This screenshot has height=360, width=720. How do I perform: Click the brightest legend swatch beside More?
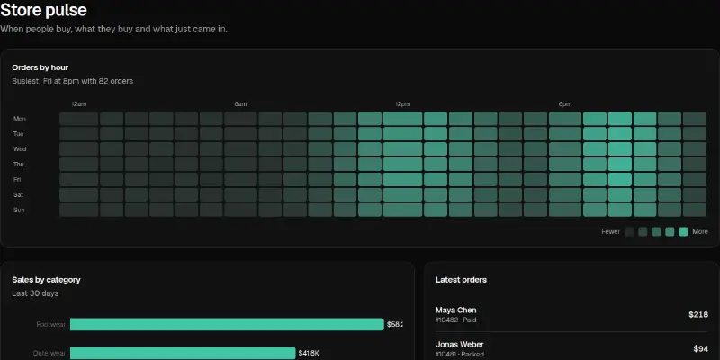683,232
